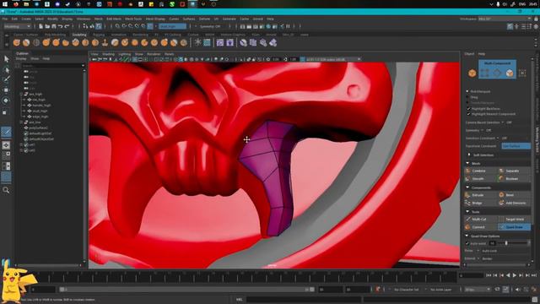Click the play forward button on timeline
The image size is (540, 304).
click(x=515, y=275)
